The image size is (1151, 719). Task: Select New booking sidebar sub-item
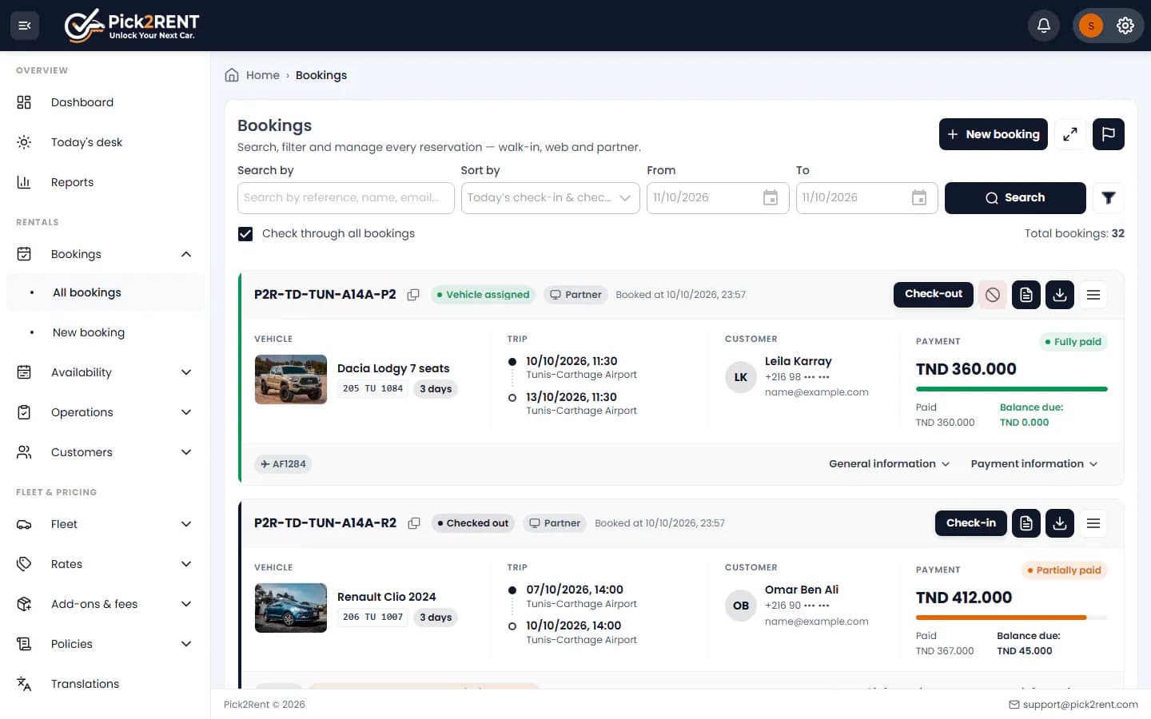click(105, 332)
